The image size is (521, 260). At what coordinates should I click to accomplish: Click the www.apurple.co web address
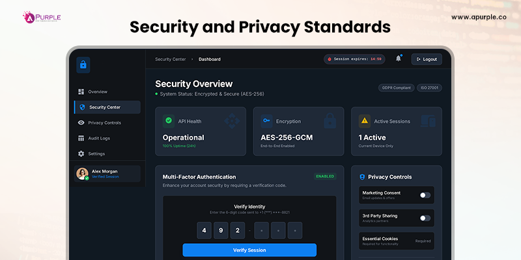[479, 18]
